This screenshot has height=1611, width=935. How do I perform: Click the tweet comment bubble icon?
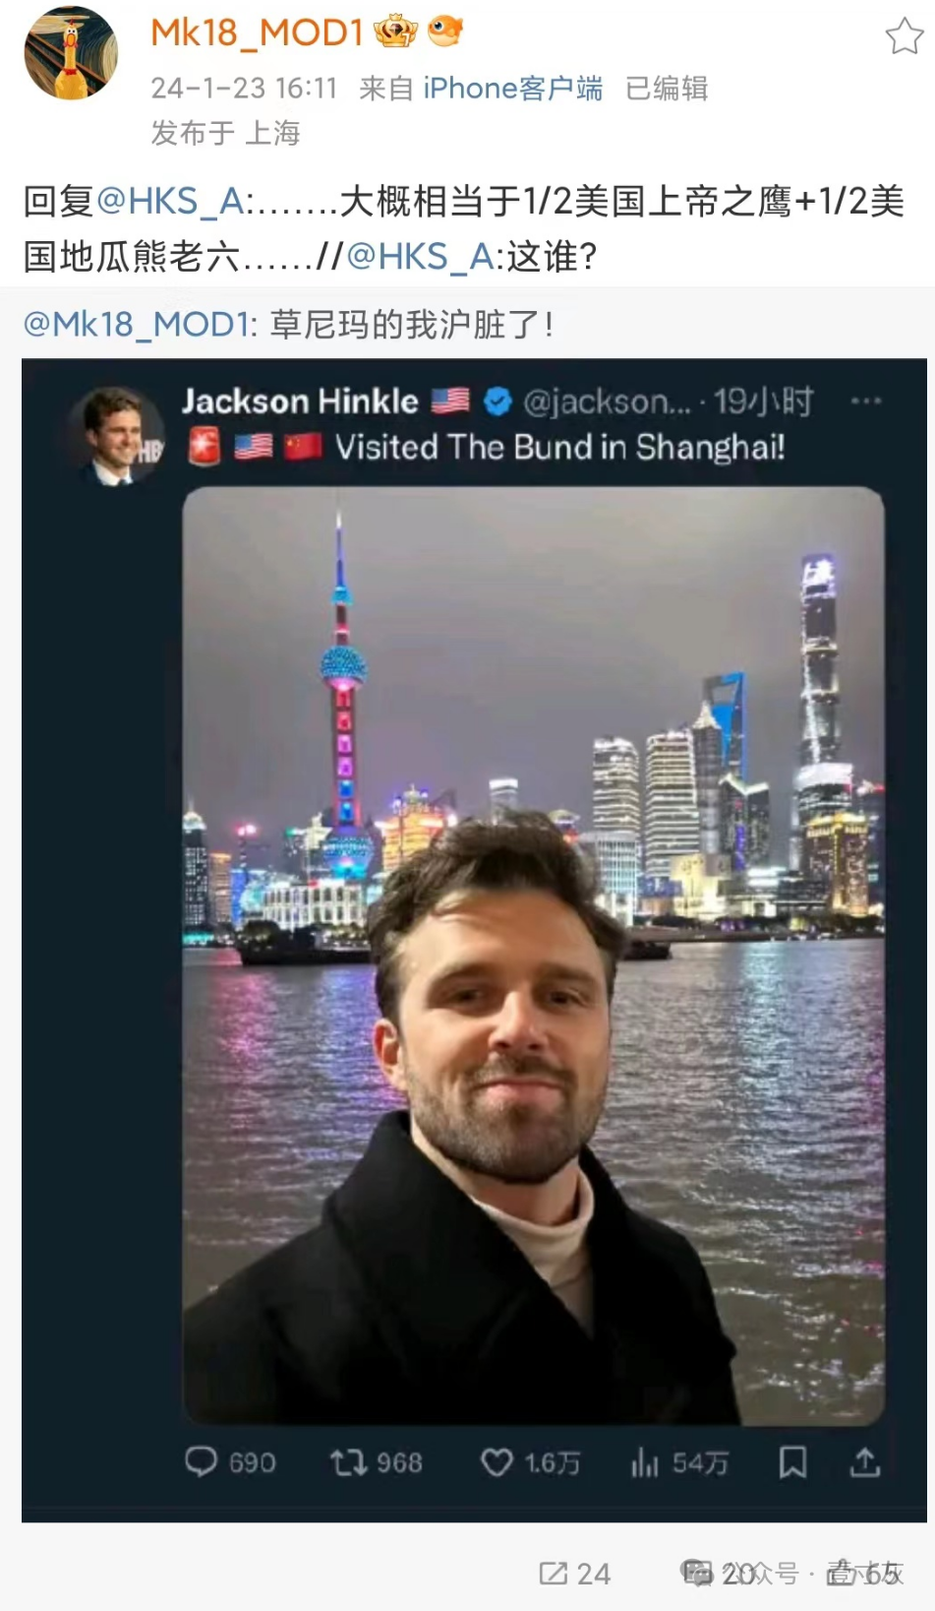pyautogui.click(x=201, y=1461)
